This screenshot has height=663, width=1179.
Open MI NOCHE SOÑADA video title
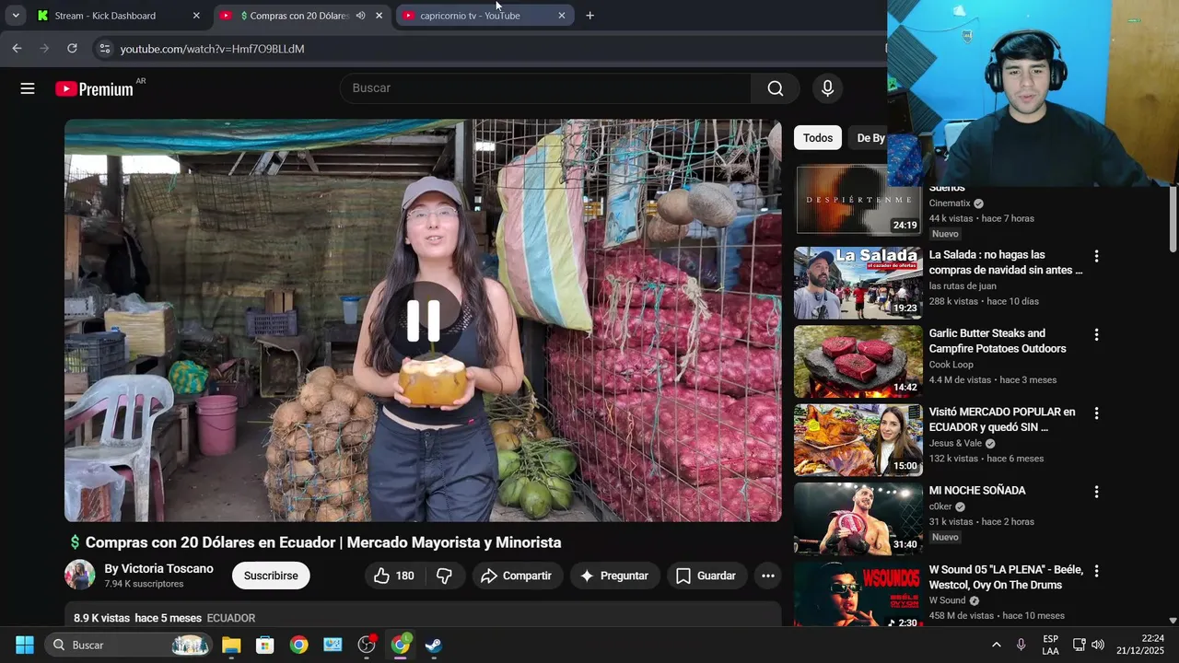(976, 491)
